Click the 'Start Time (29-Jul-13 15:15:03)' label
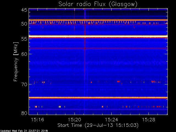 pyautogui.click(x=98, y=125)
